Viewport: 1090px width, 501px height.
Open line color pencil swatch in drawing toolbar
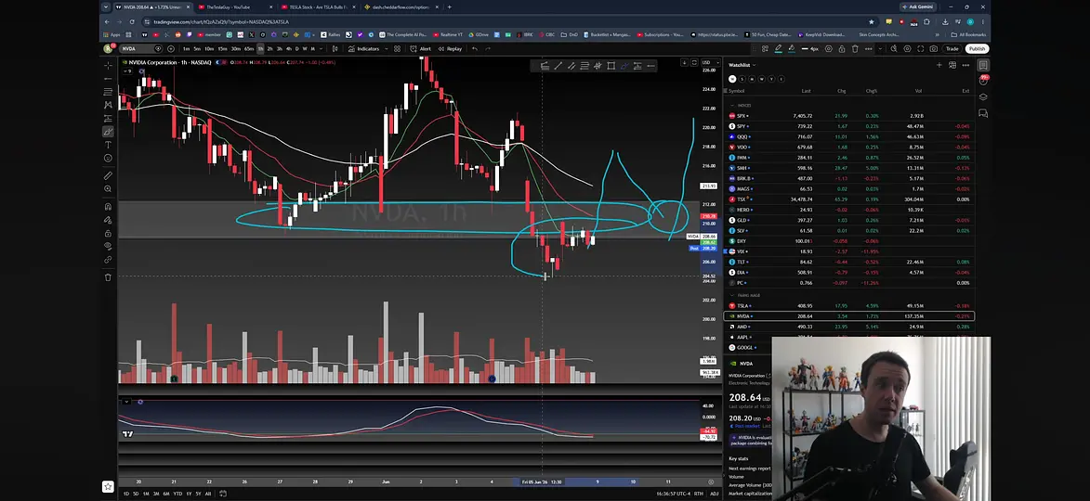click(x=778, y=48)
